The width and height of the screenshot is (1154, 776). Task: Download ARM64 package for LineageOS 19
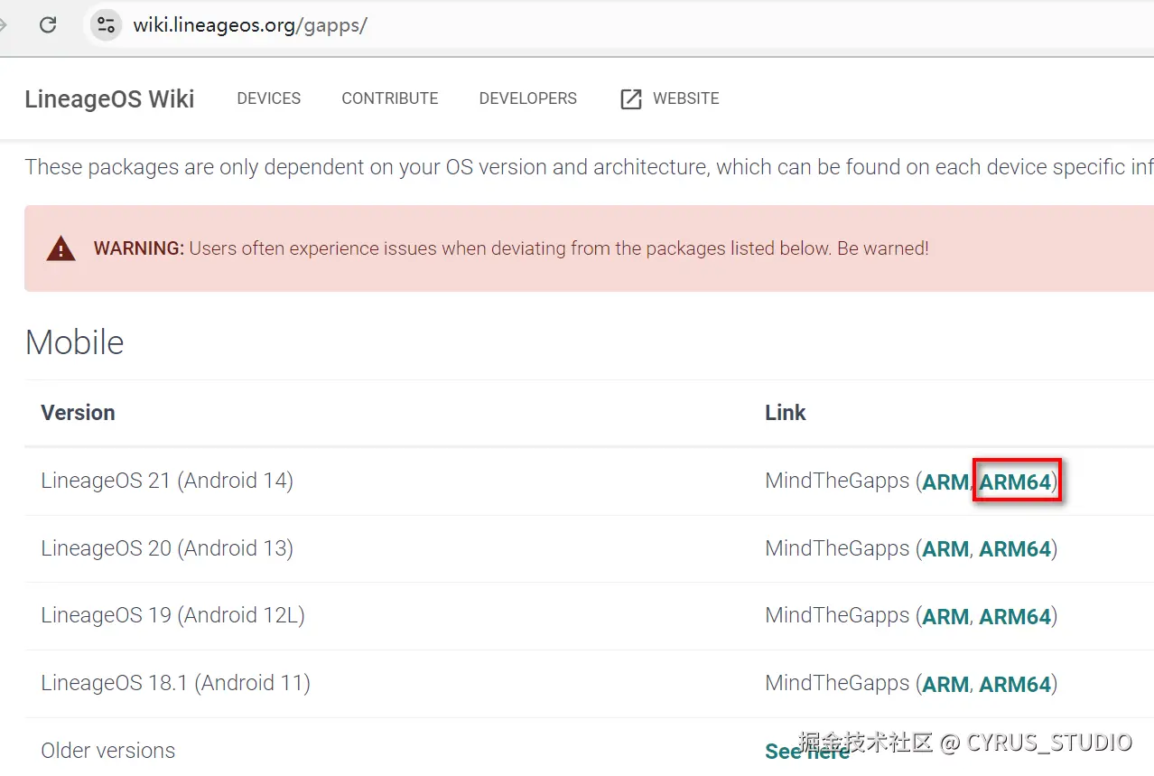[1015, 616]
